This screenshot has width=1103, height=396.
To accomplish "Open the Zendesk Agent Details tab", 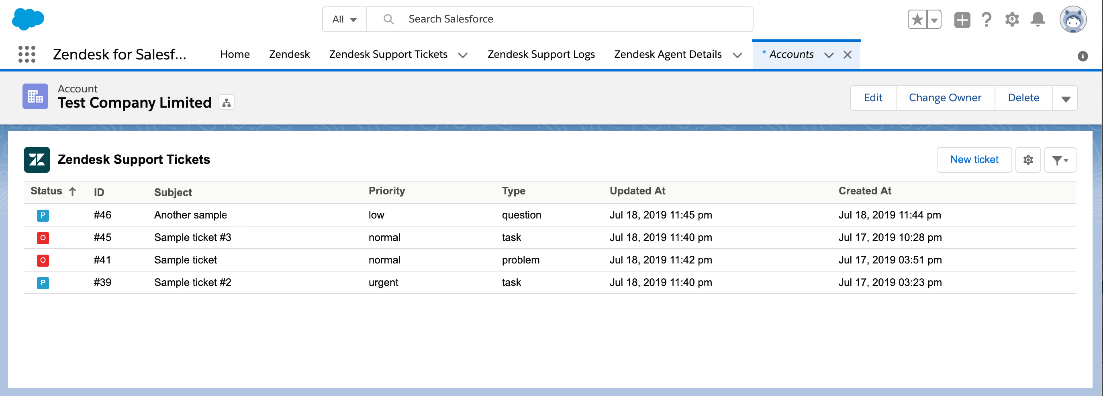I will pyautogui.click(x=668, y=54).
